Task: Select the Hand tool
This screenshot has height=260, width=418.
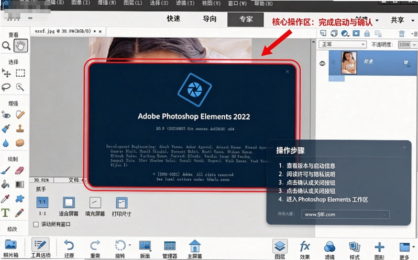Action: pos(20,46)
